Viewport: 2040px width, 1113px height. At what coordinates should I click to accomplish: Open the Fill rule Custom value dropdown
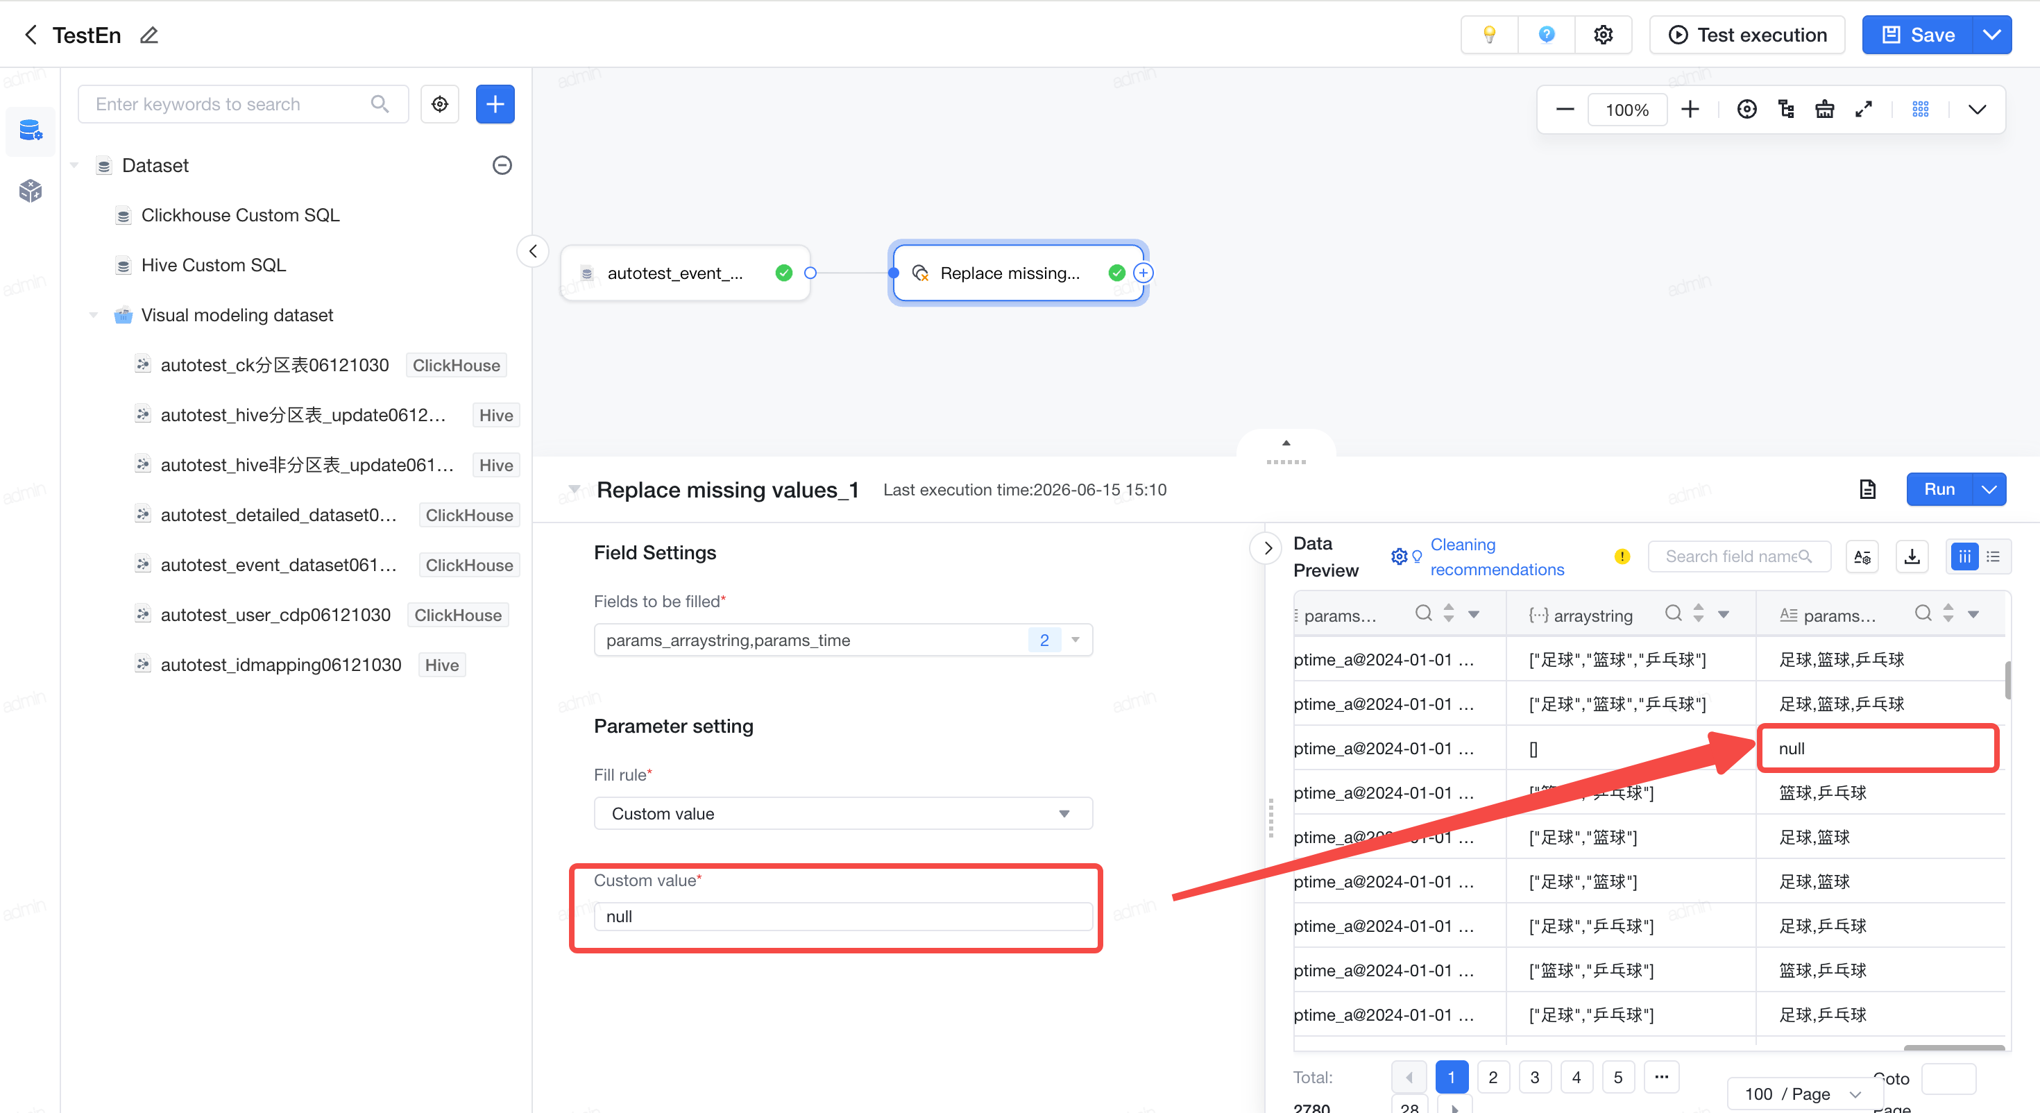[x=842, y=813]
